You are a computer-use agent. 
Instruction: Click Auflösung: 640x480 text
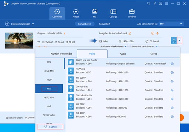pyautogui.click(x=116, y=117)
